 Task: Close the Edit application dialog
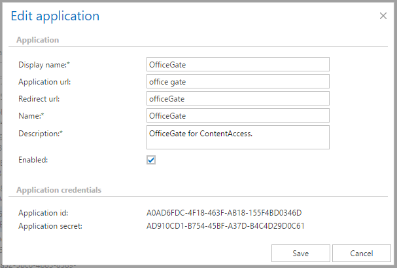coord(383,14)
